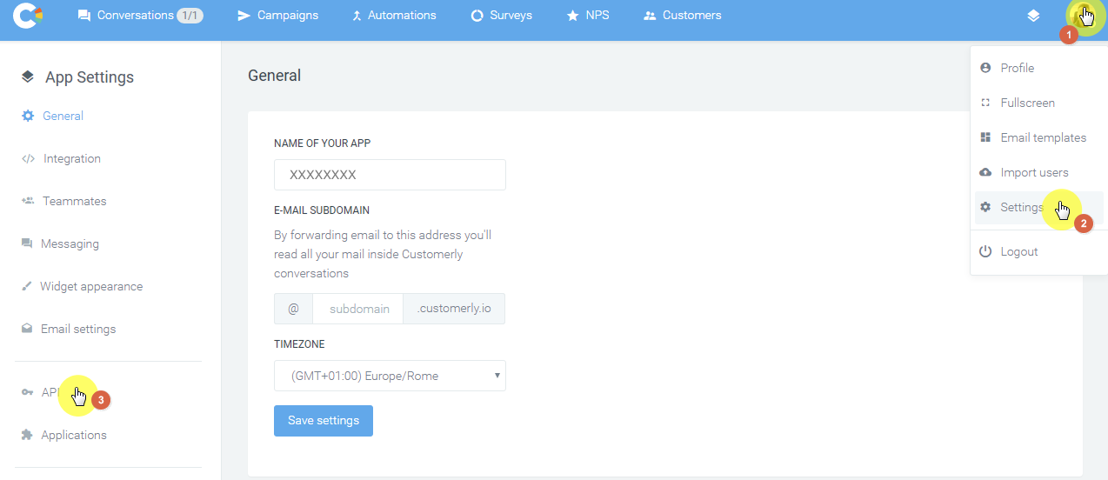The height and width of the screenshot is (480, 1108).
Task: Click the Import users cloud icon
Action: coord(985,172)
